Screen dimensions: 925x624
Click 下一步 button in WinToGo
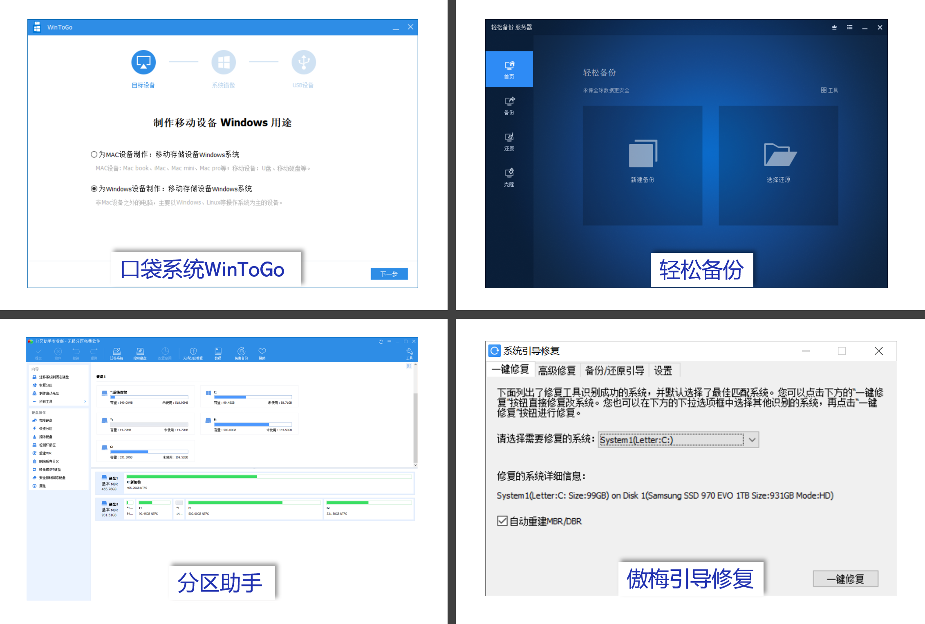389,274
